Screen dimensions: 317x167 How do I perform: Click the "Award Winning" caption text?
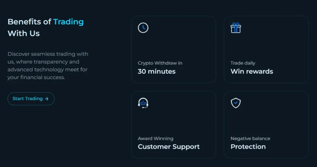(x=156, y=138)
